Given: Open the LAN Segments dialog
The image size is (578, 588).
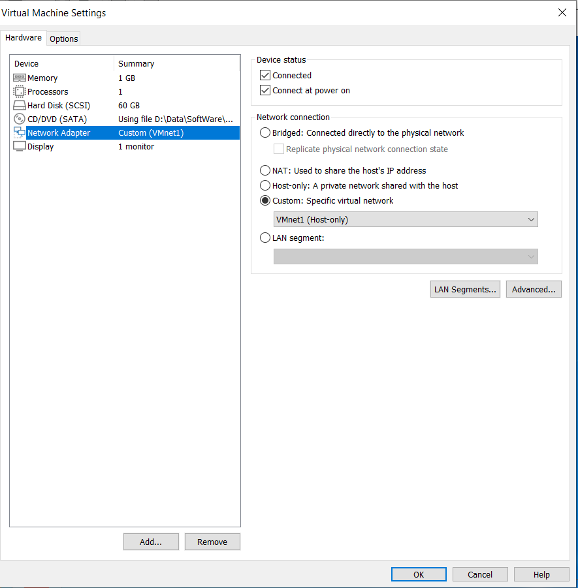Looking at the screenshot, I should (x=465, y=289).
